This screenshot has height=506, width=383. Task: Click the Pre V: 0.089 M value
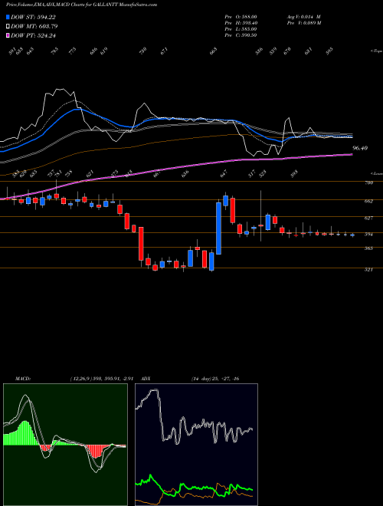click(x=303, y=23)
